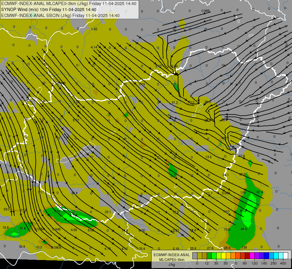Click the MLCAPE0-3km title line in header
This screenshot has width=292, height=269.
click(69, 4)
